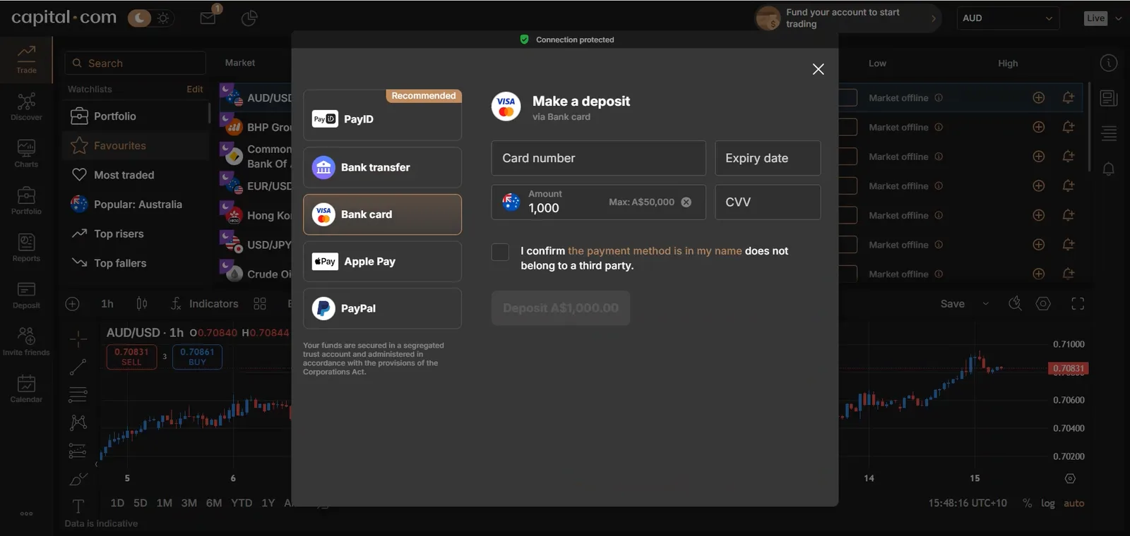
Task: Toggle the dark/light theme switch
Action: coord(150,18)
